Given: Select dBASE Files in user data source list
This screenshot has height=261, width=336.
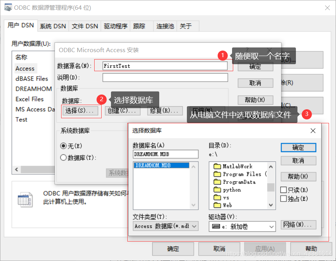Looking at the screenshot, I should point(32,79).
